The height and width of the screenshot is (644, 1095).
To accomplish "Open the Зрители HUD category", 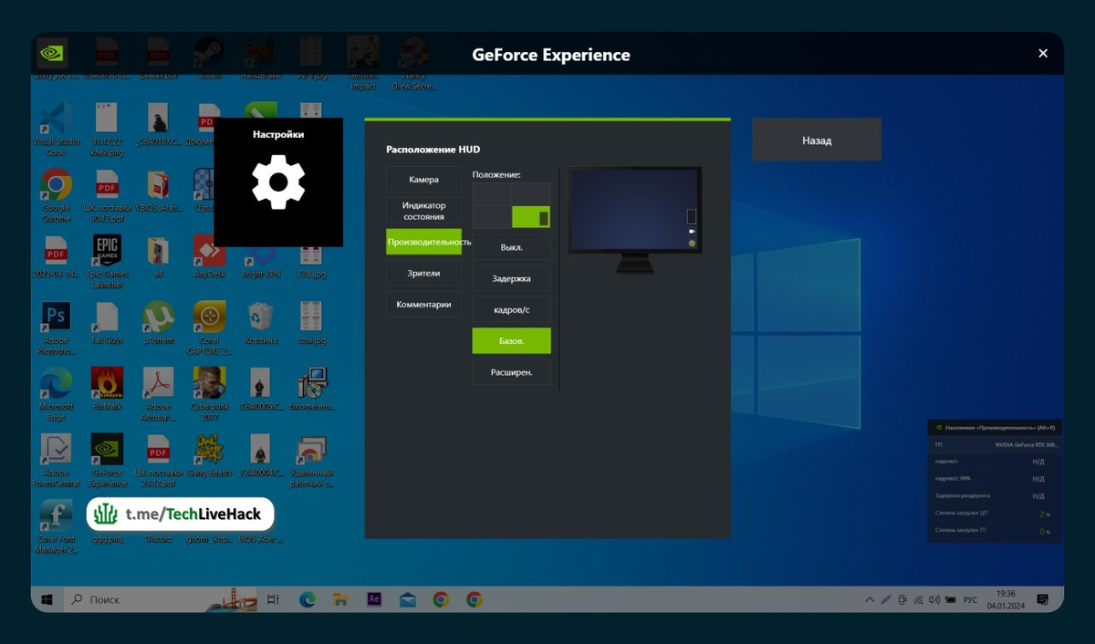I will pos(423,273).
